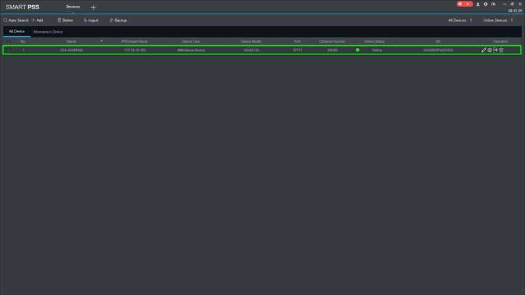Sort by the Name column arrow

pos(102,41)
